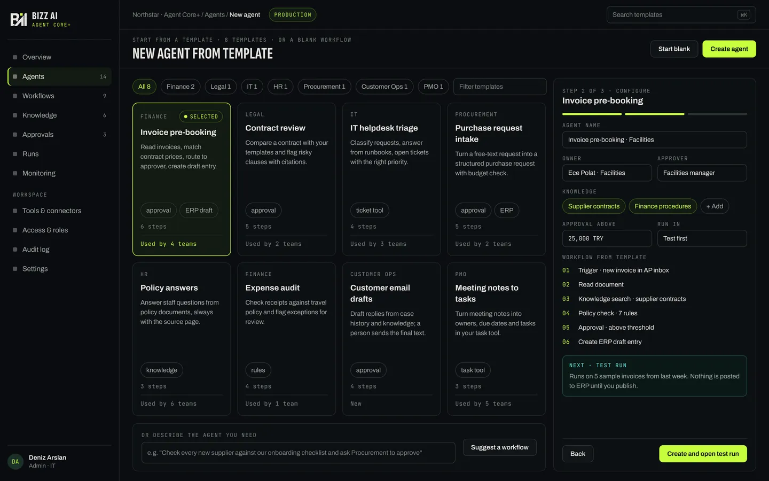Filter templates by Procurement 1
Viewport: 769px width, 481px height.
(x=324, y=87)
